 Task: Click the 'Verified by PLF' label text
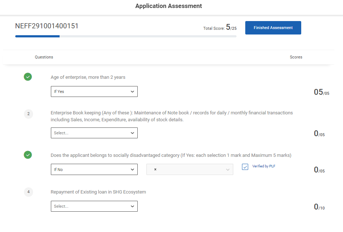click(x=263, y=166)
